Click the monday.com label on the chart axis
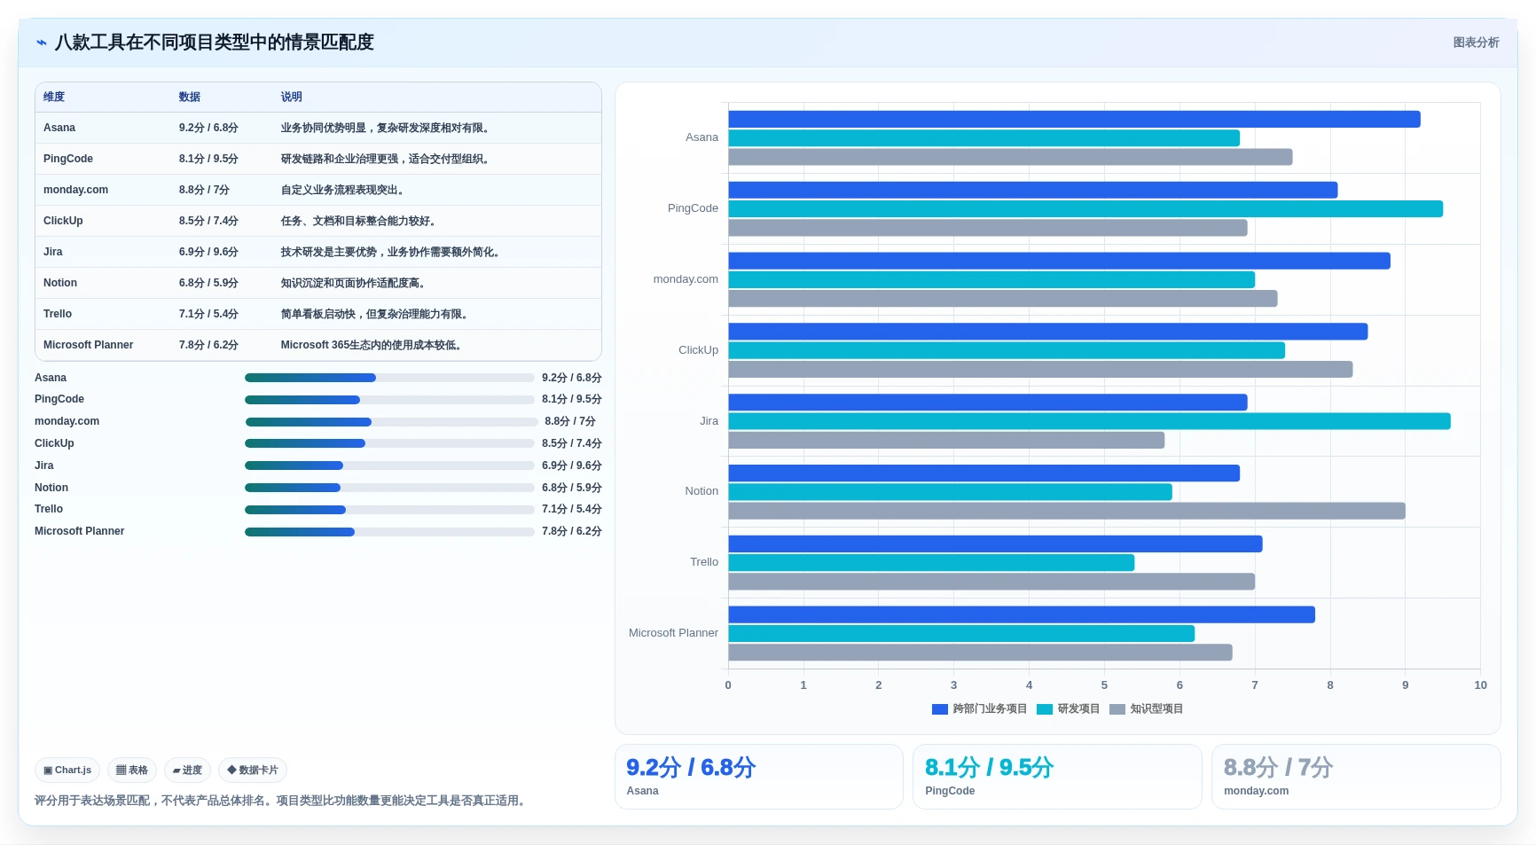 point(686,279)
